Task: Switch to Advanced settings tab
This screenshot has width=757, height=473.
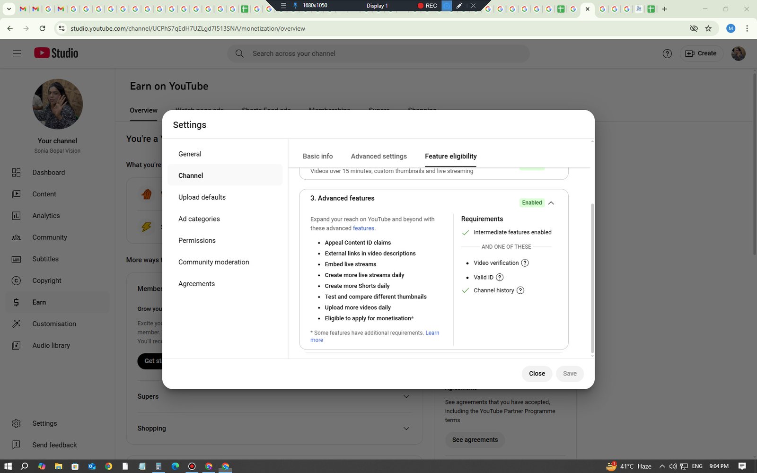Action: 379,156
